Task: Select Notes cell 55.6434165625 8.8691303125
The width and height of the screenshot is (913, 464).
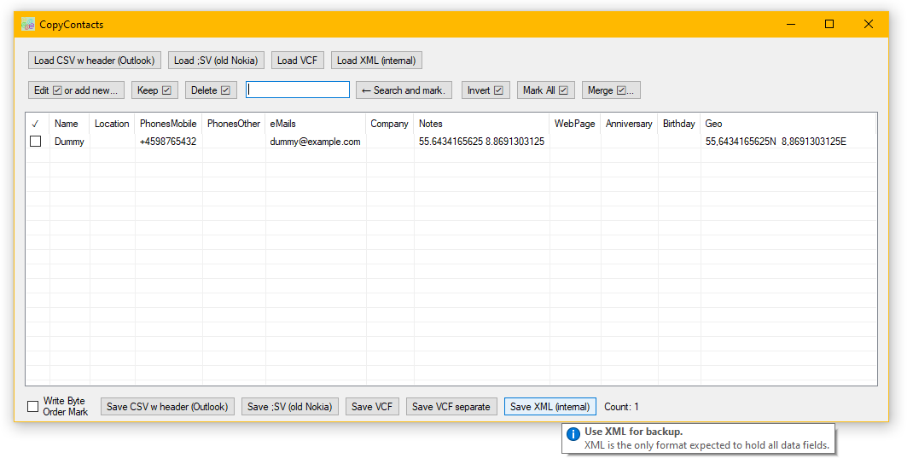Action: (x=481, y=142)
